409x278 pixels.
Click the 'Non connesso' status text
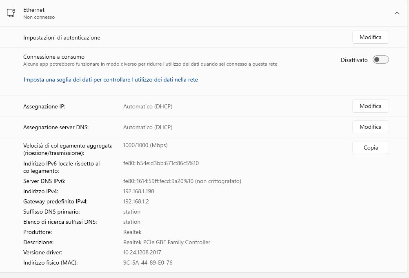(x=39, y=17)
